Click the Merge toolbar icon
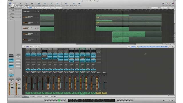This screenshot has width=183, height=103. [79, 4]
